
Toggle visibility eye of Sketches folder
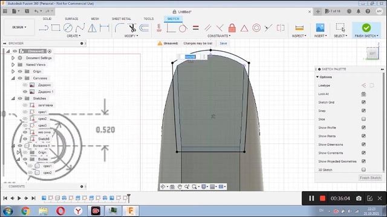pyautogui.click(x=20, y=98)
